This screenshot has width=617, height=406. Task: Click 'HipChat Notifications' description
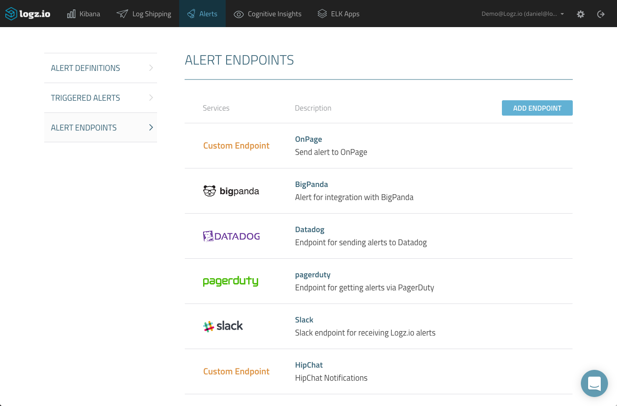tap(331, 378)
